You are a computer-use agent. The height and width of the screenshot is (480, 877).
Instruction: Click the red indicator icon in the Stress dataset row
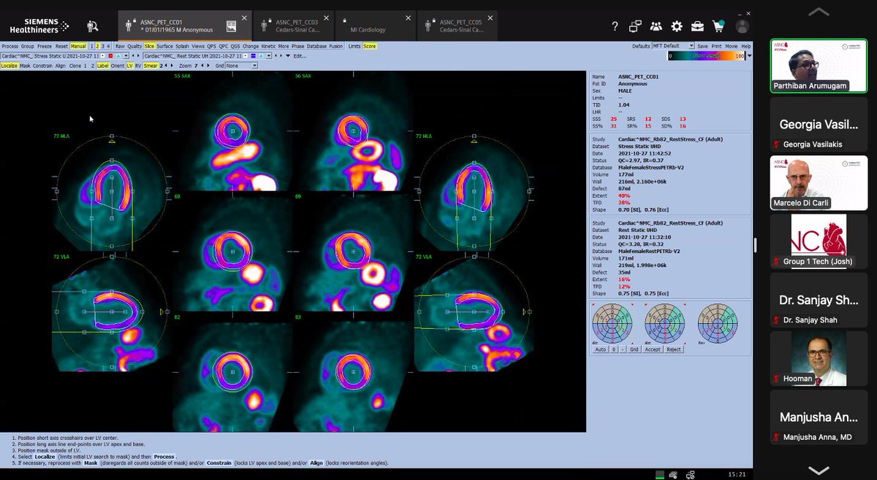point(111,55)
